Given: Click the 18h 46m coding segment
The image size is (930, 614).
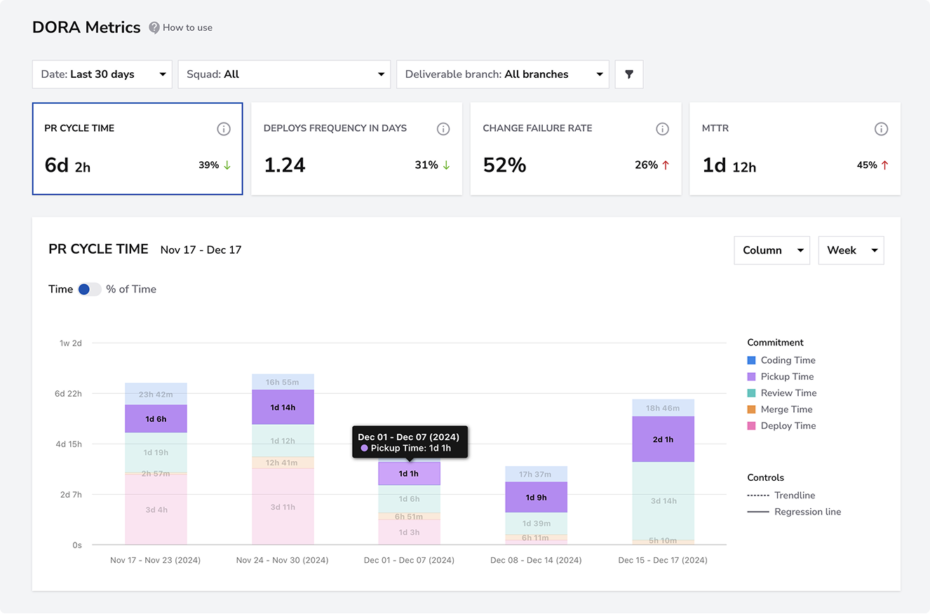Looking at the screenshot, I should (x=663, y=408).
